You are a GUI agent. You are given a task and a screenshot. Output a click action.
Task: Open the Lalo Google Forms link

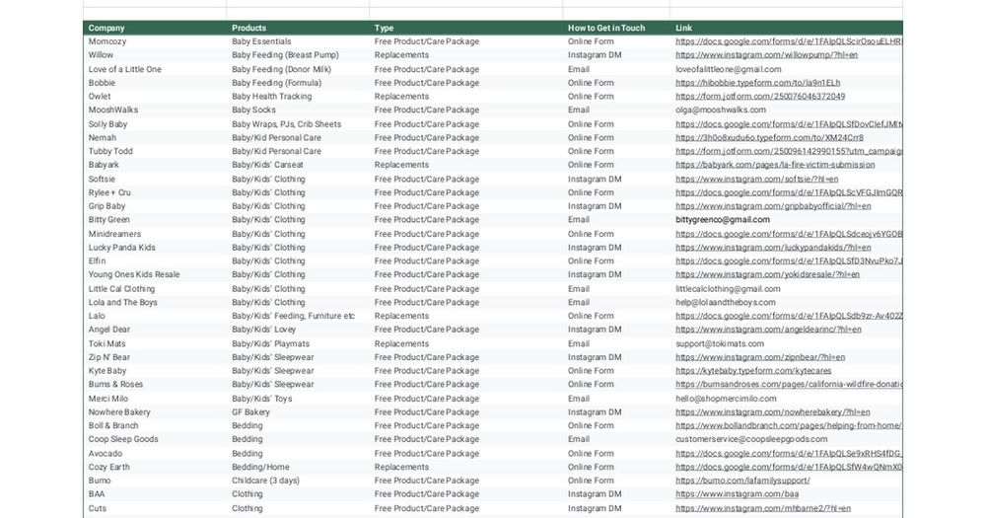[x=789, y=317]
